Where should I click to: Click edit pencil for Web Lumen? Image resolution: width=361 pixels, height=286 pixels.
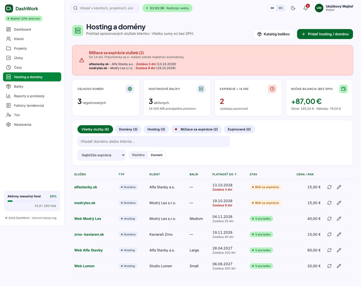pos(339,266)
